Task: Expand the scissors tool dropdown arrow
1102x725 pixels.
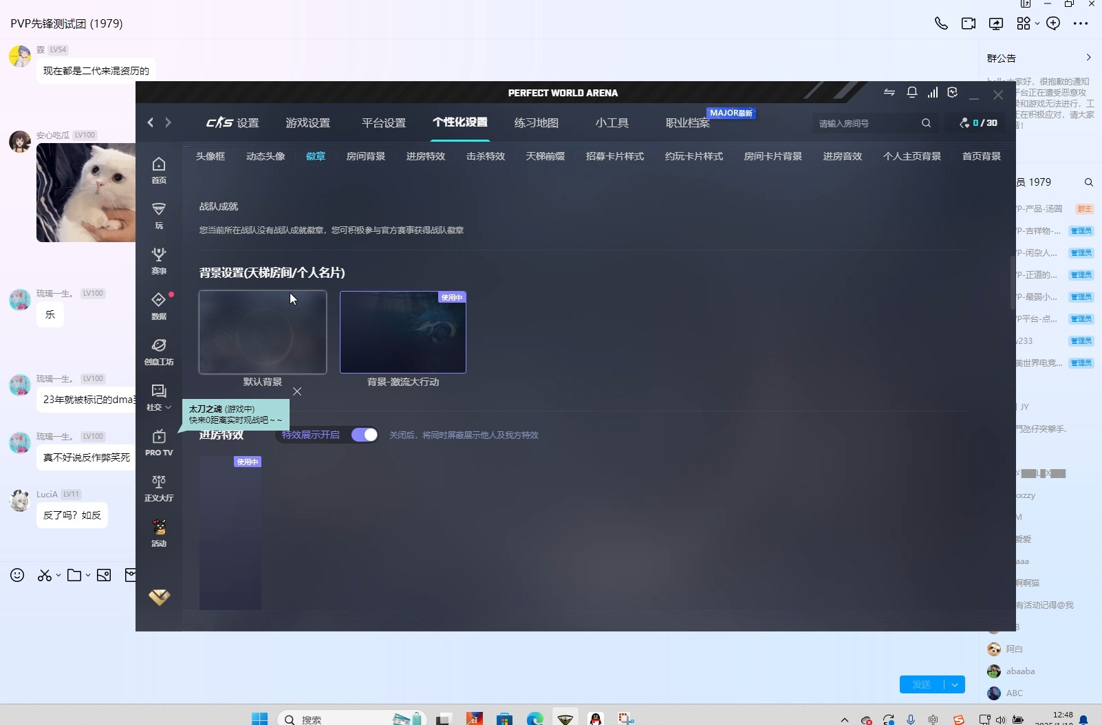Action: [x=58, y=576]
